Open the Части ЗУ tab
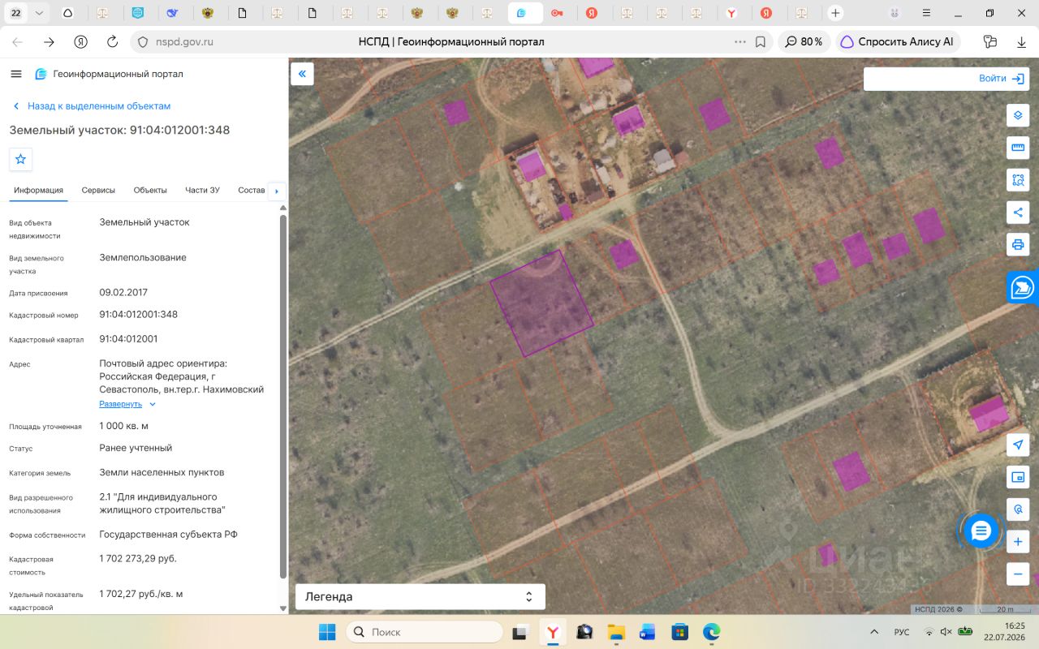Screen dimensions: 1039x649 coord(202,190)
